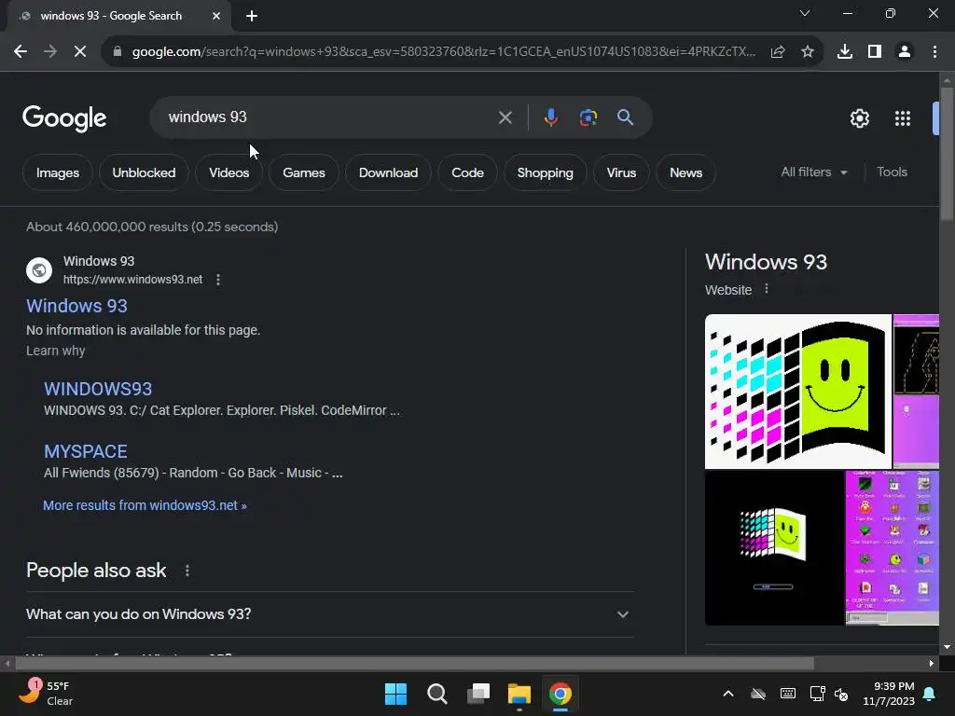
Task: Open the weather widget showing 55°F
Action: point(46,694)
